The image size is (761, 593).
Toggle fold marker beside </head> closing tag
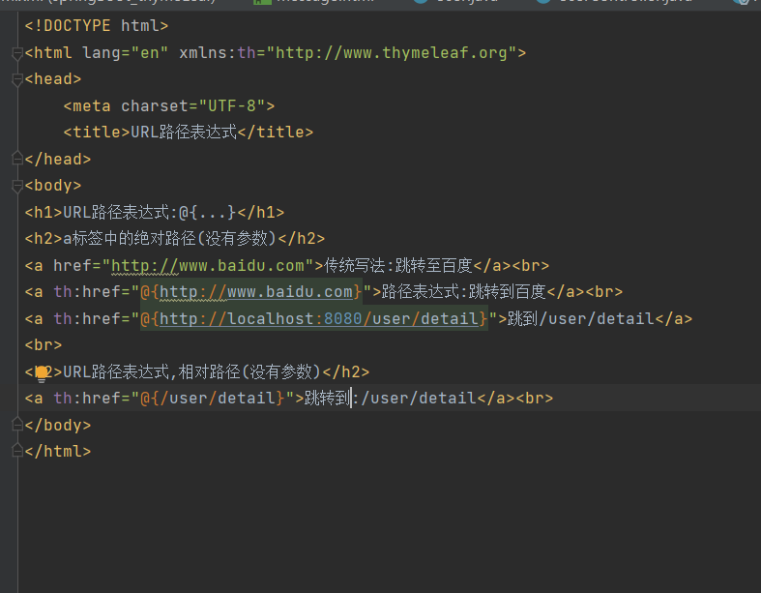point(17,159)
